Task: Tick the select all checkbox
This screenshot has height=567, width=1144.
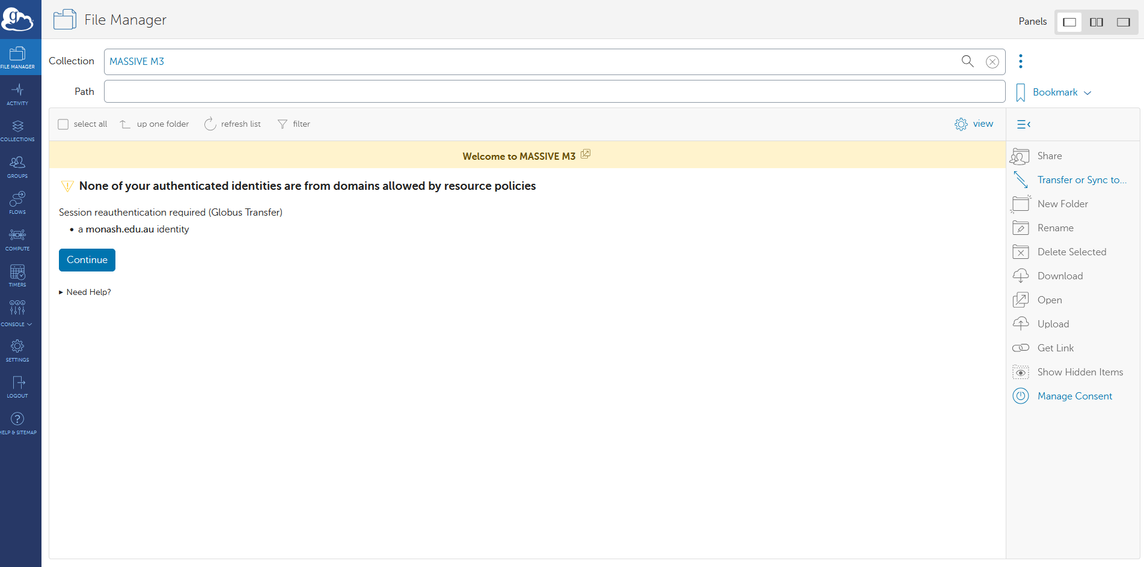Action: 63,124
